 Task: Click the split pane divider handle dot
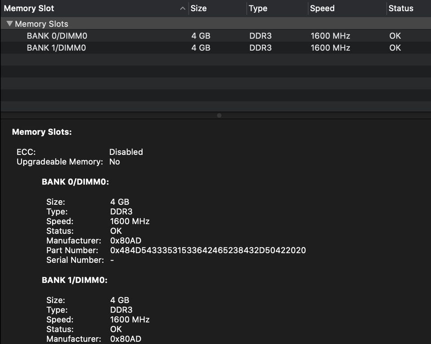coord(219,115)
